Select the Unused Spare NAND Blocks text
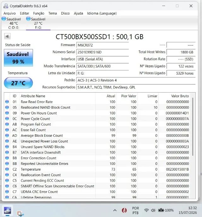The image size is (202, 217). pos(43,147)
